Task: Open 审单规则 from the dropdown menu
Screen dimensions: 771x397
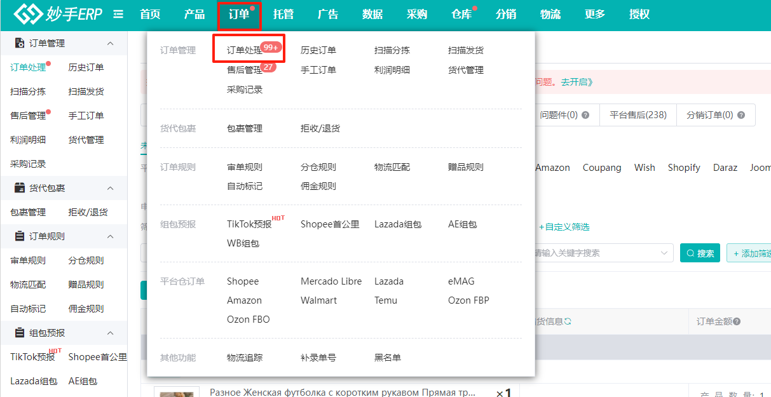Action: [245, 167]
